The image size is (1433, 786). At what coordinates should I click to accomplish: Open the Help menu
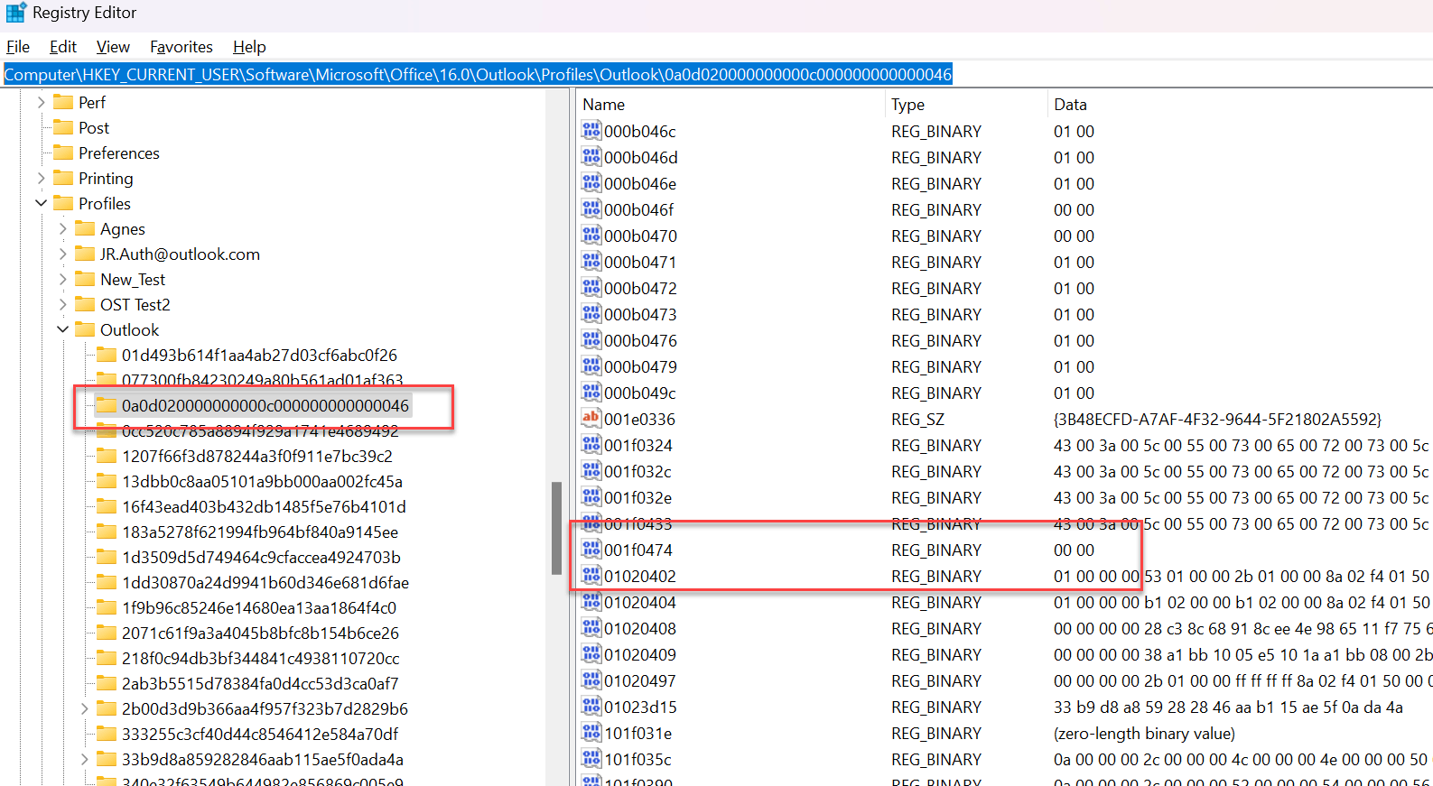(249, 47)
